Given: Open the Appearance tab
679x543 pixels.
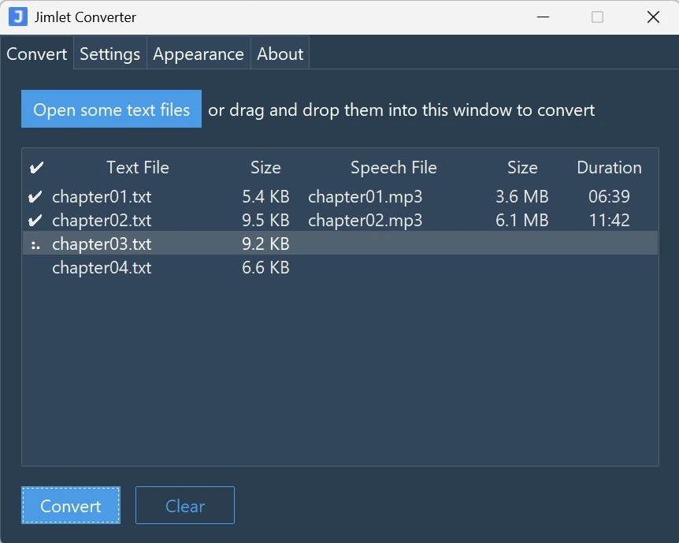Looking at the screenshot, I should (198, 54).
